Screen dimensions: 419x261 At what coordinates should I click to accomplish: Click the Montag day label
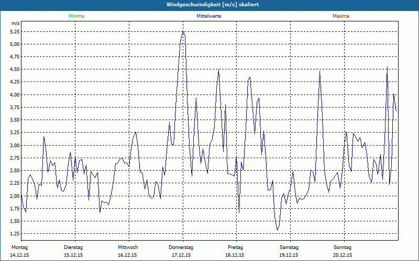(19, 247)
